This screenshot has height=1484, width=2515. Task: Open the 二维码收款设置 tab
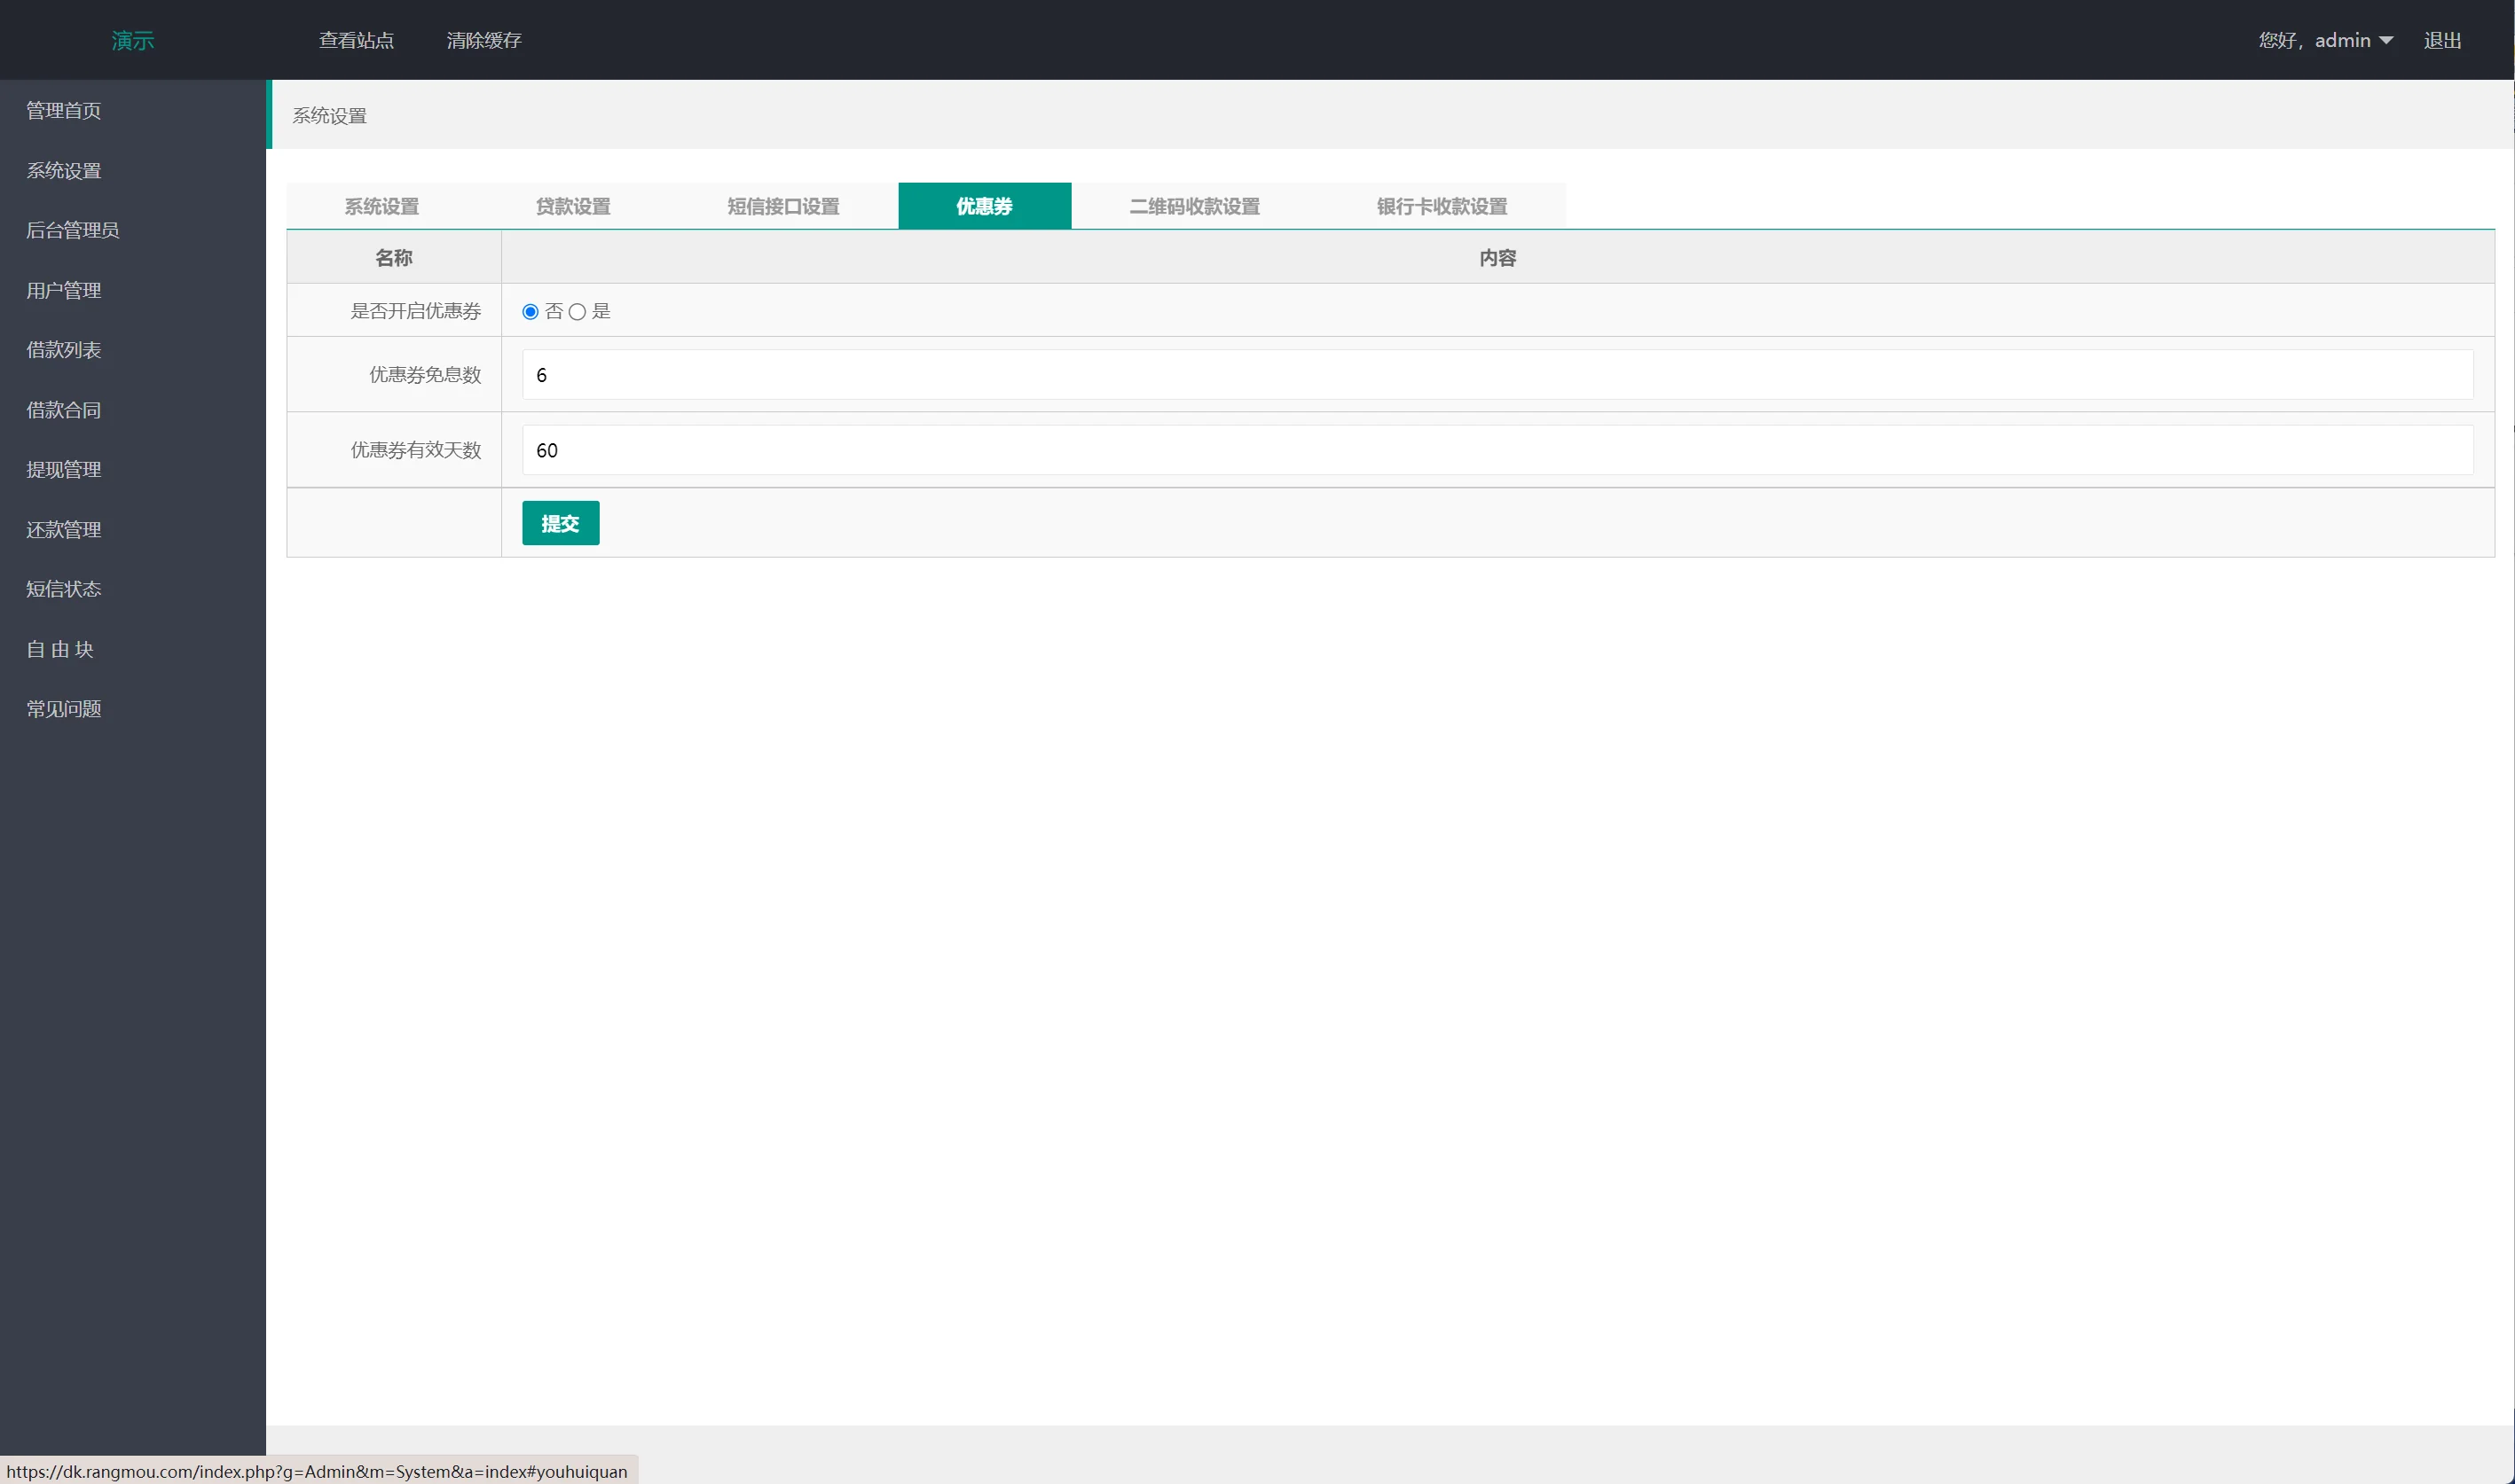tap(1194, 206)
